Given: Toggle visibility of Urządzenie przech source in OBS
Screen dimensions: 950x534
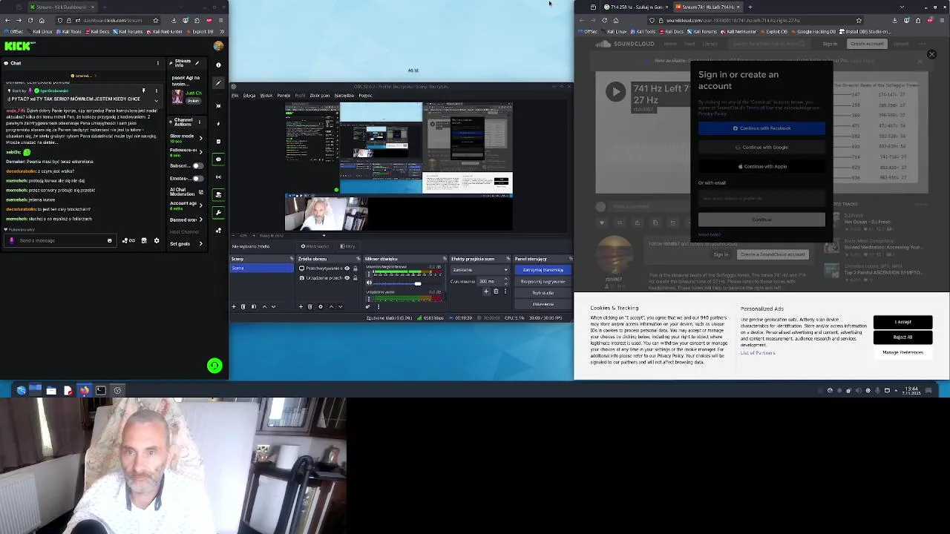Looking at the screenshot, I should (347, 278).
